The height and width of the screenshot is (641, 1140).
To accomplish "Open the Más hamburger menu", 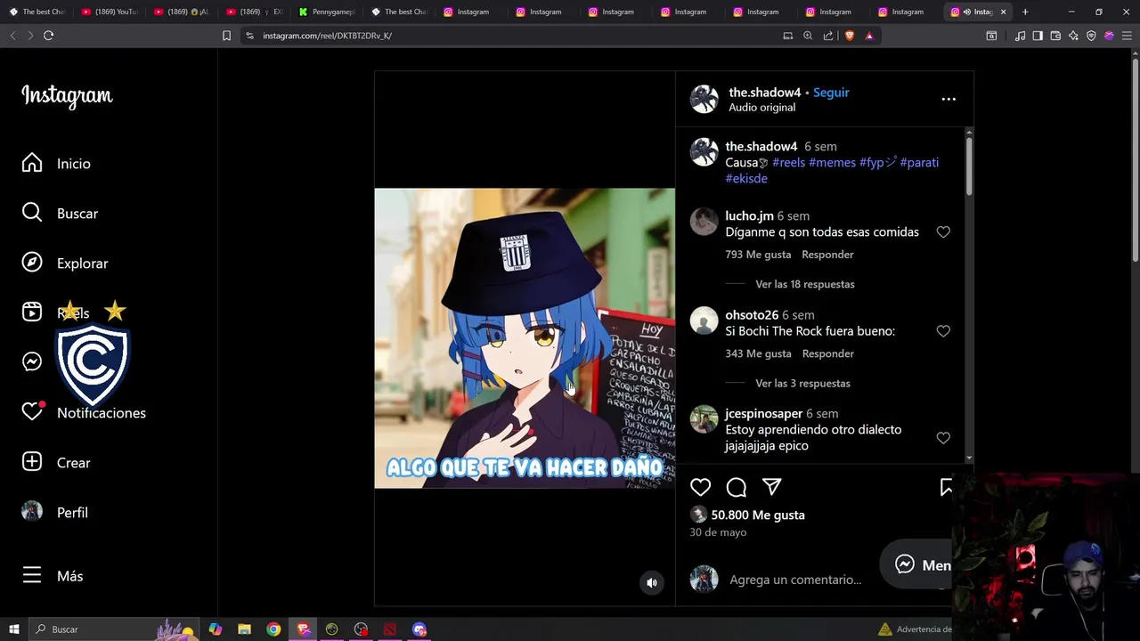I will [32, 575].
